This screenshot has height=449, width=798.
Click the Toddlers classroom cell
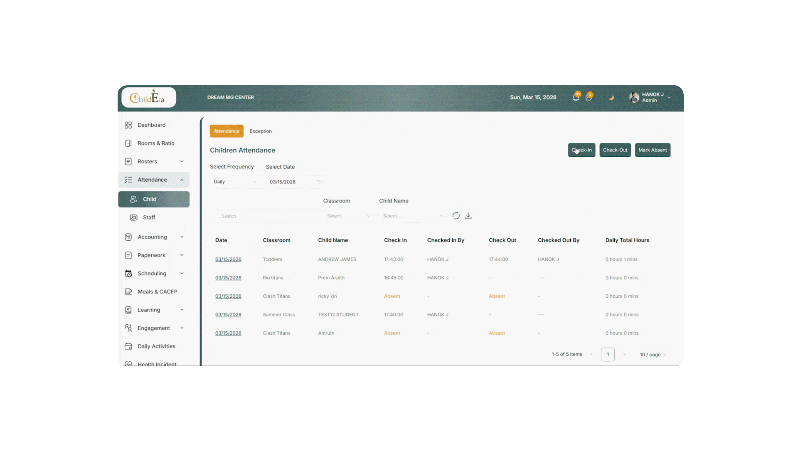(x=272, y=259)
